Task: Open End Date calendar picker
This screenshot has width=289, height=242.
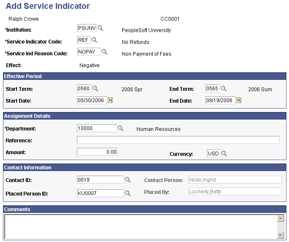Action: [x=239, y=101]
